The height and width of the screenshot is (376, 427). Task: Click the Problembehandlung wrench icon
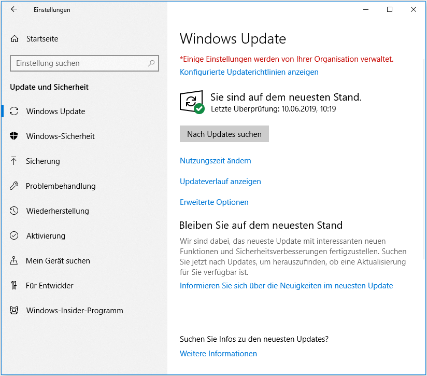(x=14, y=186)
